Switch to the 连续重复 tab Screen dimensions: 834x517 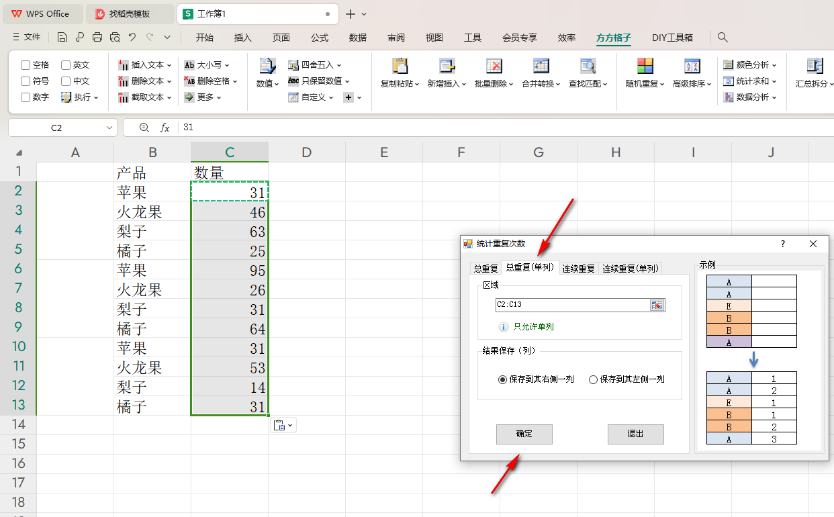578,269
